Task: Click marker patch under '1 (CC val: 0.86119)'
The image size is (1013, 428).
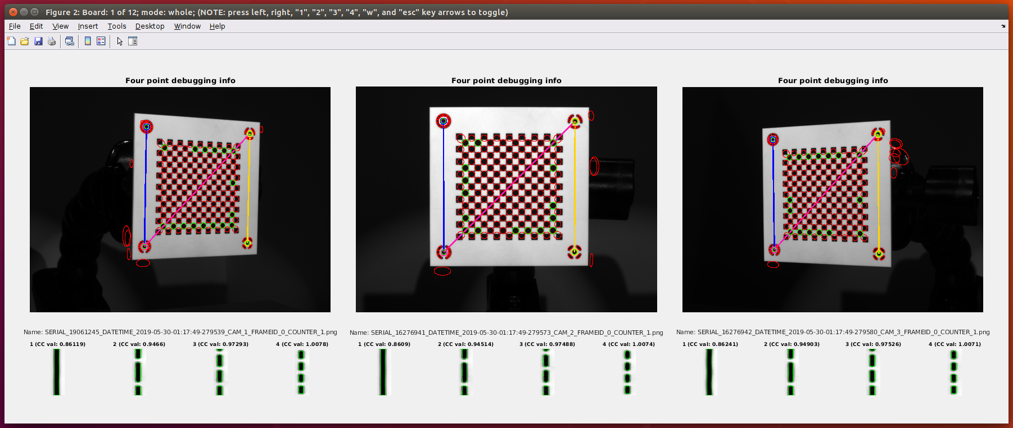Action: coord(57,372)
